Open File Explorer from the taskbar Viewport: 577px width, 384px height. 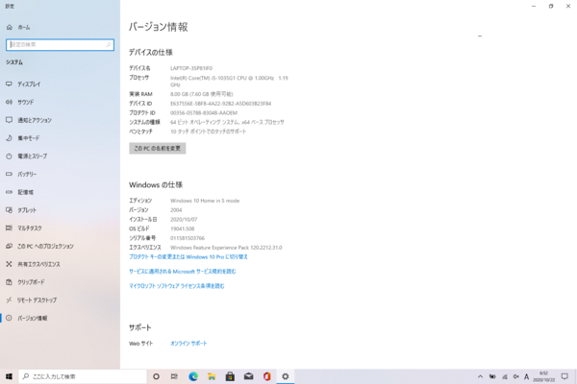coord(212,376)
